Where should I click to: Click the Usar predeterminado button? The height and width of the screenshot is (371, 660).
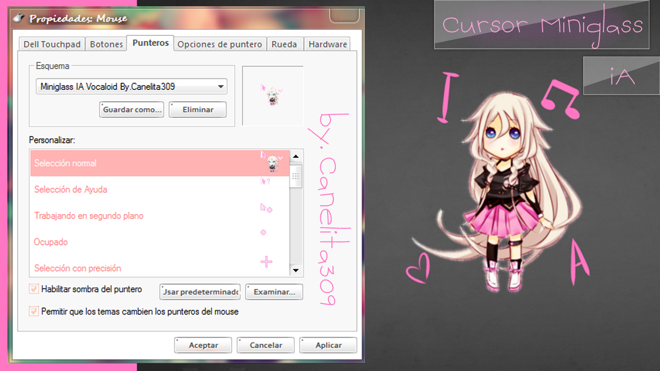pyautogui.click(x=201, y=292)
